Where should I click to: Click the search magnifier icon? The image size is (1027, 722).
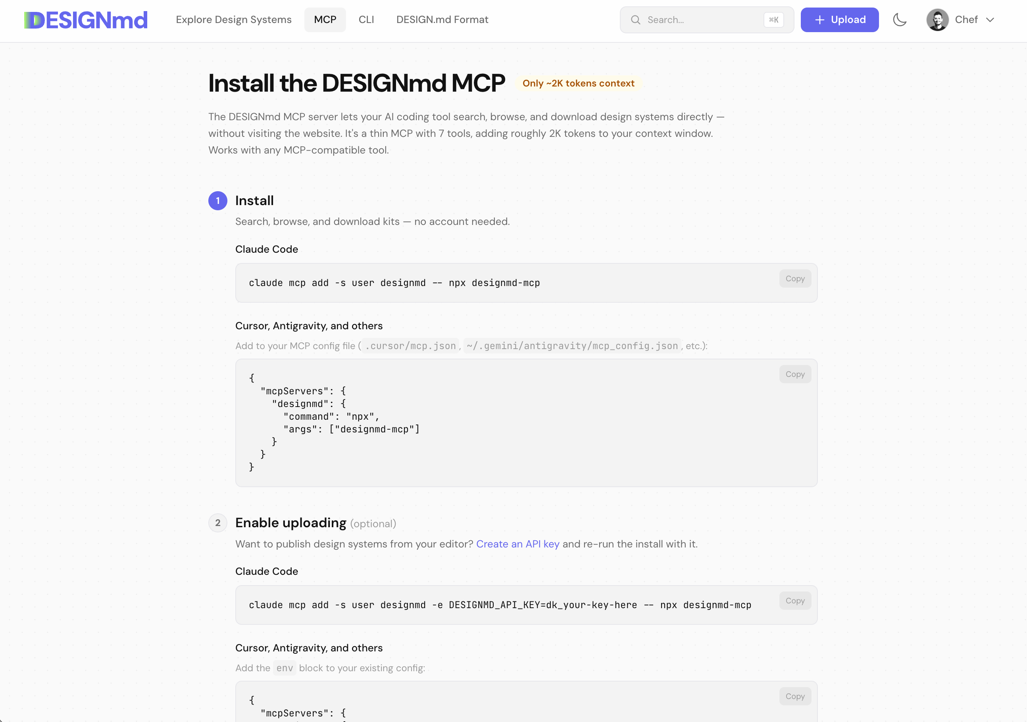pyautogui.click(x=636, y=20)
